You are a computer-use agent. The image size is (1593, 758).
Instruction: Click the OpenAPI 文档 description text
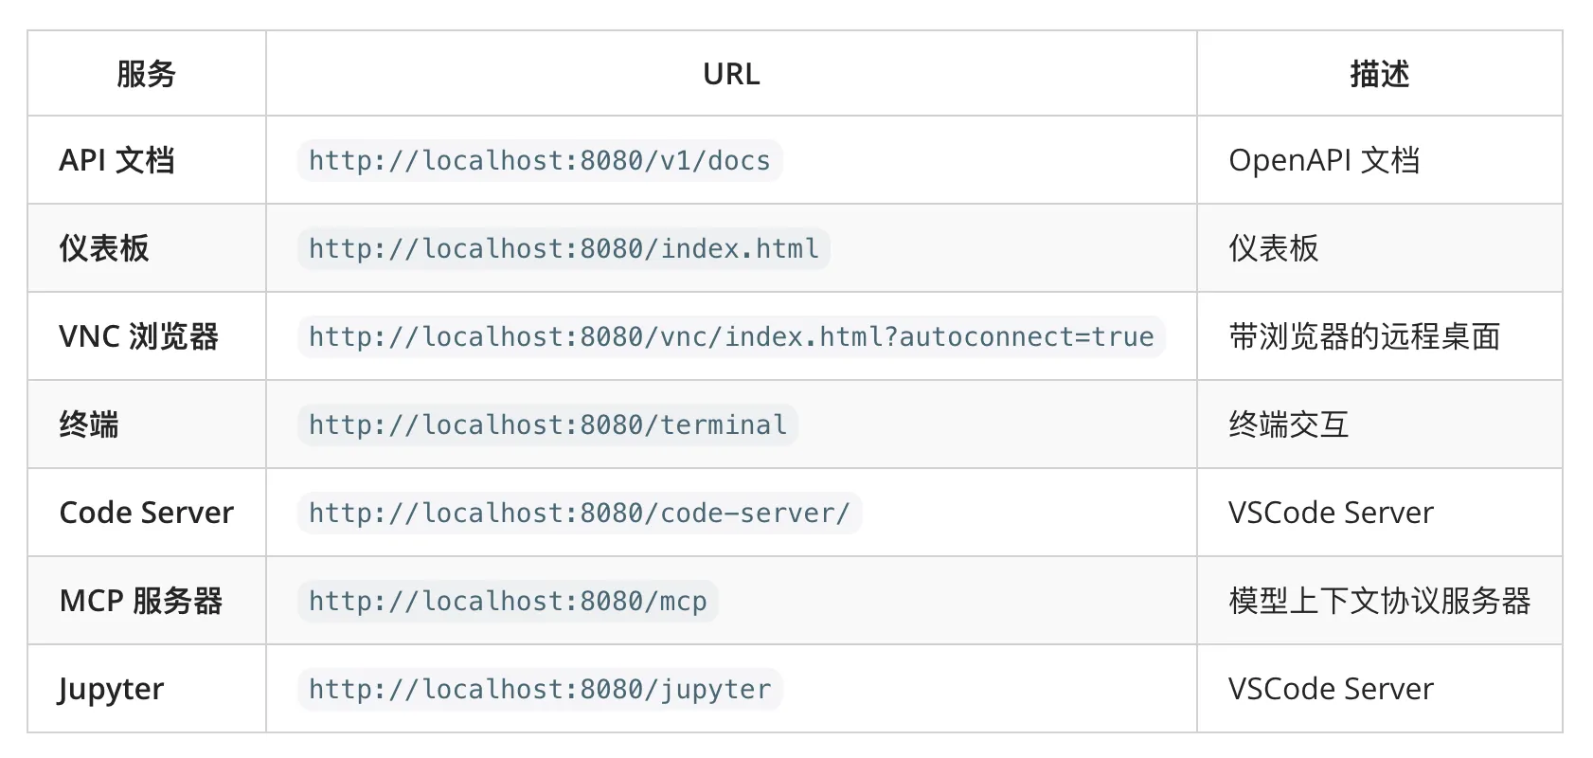(1324, 160)
